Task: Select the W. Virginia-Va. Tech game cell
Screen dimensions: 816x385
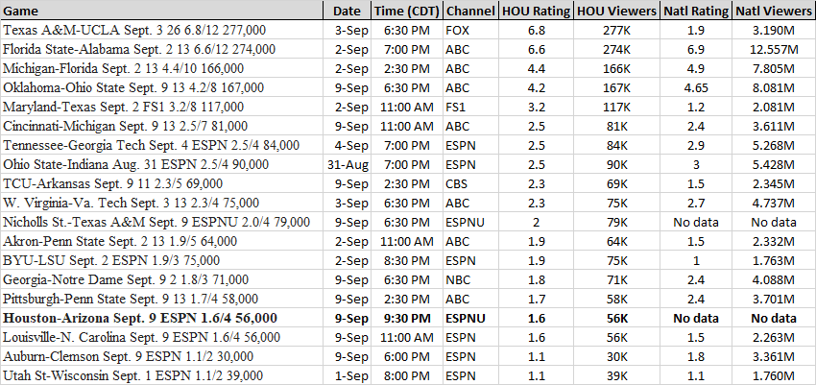Action: 161,203
